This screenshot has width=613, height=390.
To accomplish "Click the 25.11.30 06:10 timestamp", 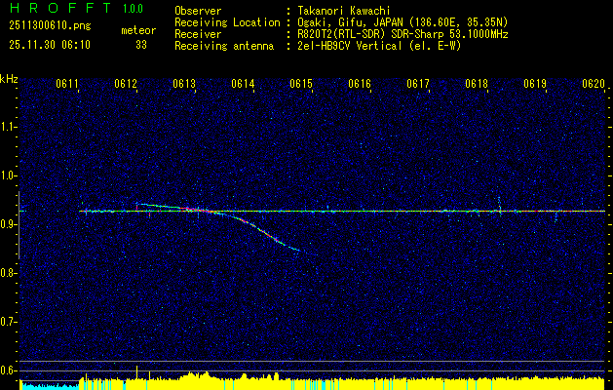I will pos(49,44).
